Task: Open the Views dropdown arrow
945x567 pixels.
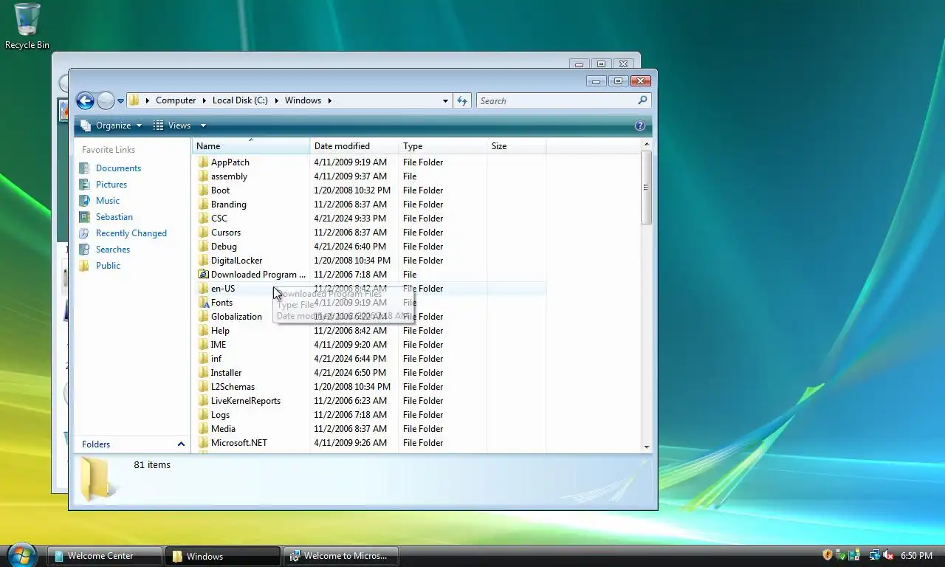Action: tap(203, 126)
